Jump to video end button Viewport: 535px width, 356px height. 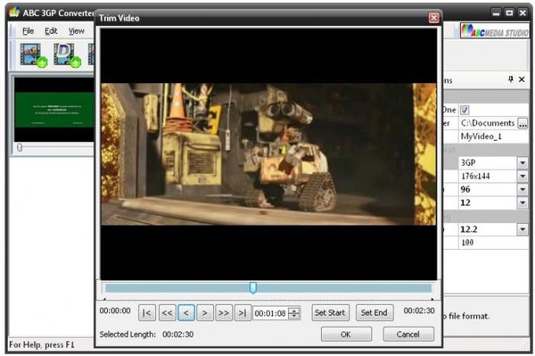(x=242, y=313)
